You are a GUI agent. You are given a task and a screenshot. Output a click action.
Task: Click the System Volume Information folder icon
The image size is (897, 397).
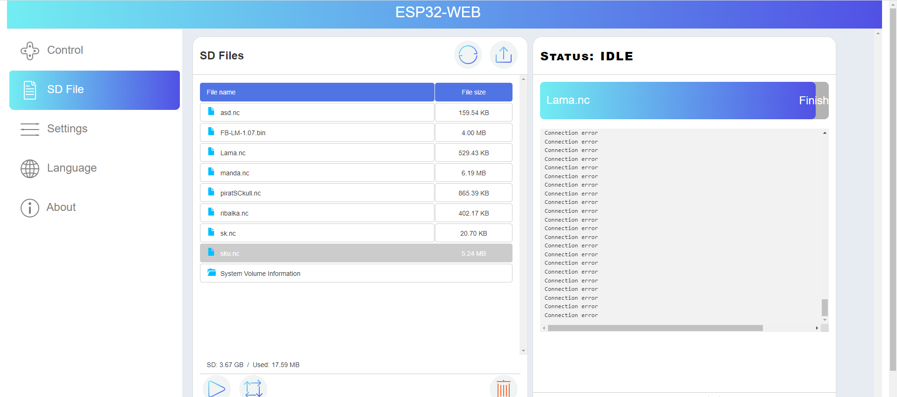(212, 273)
